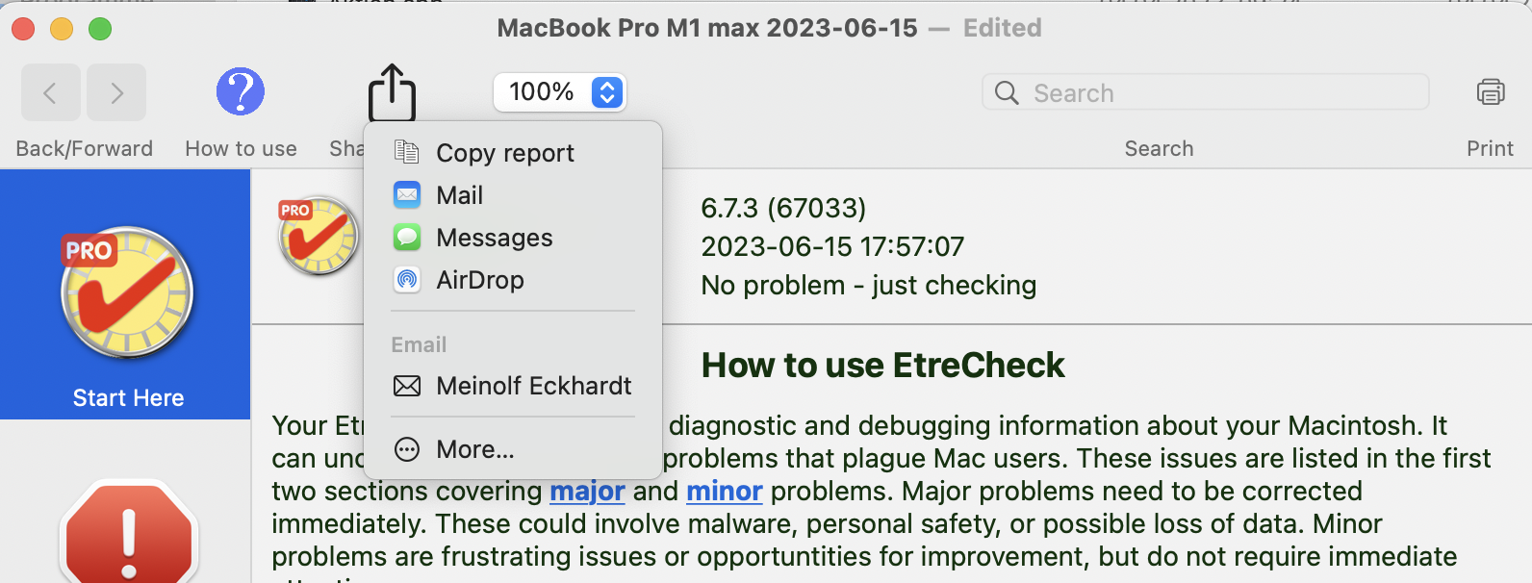The height and width of the screenshot is (583, 1532).
Task: Open the How to use help icon
Action: click(x=241, y=92)
